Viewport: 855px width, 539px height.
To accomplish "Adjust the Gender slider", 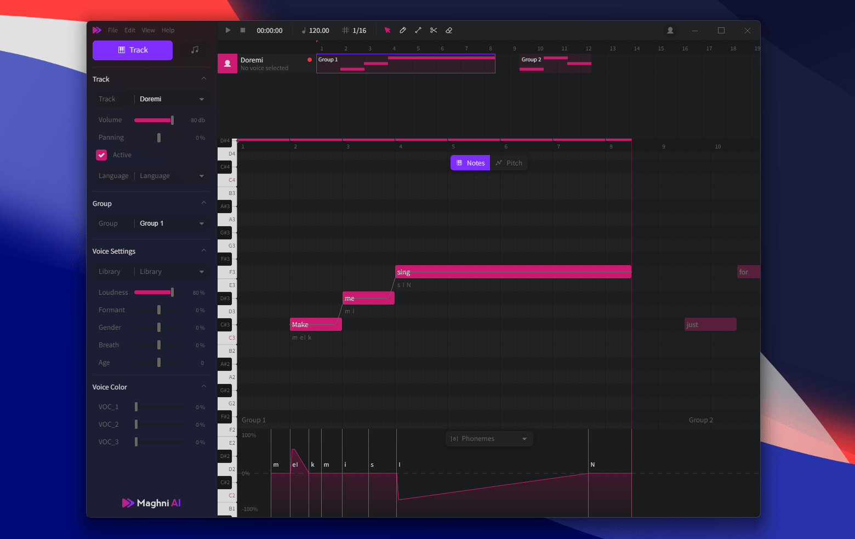I will point(159,328).
